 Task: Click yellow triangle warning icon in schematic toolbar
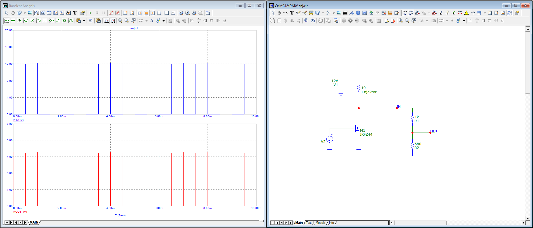tap(467, 13)
